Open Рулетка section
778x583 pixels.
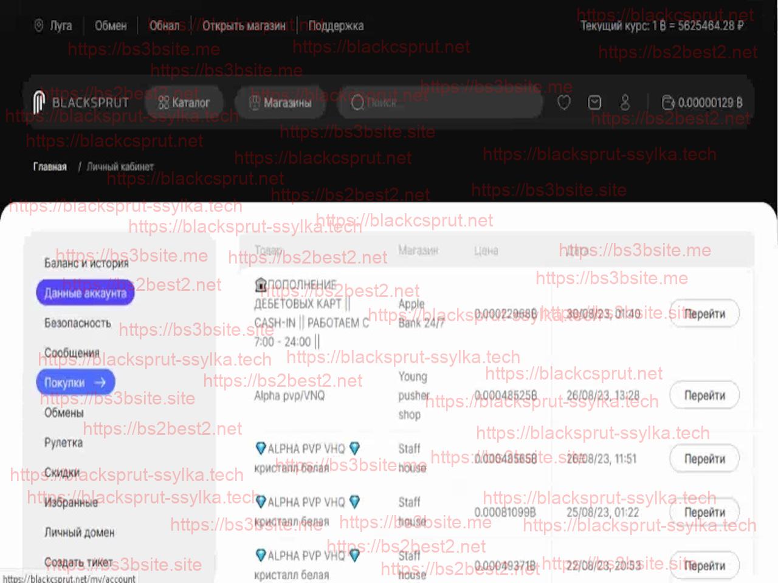[x=63, y=442]
